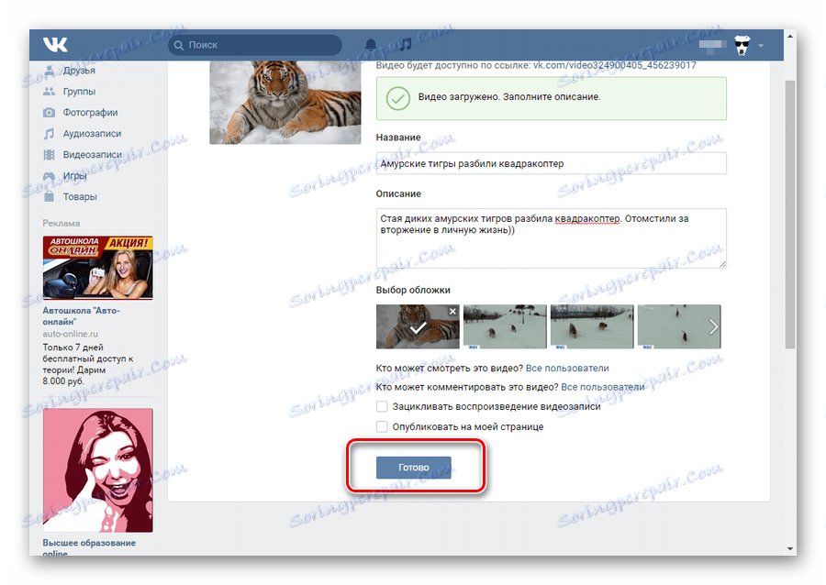Enable Опубликовать на моей странице checkbox
This screenshot has width=826, height=585.
tap(382, 426)
